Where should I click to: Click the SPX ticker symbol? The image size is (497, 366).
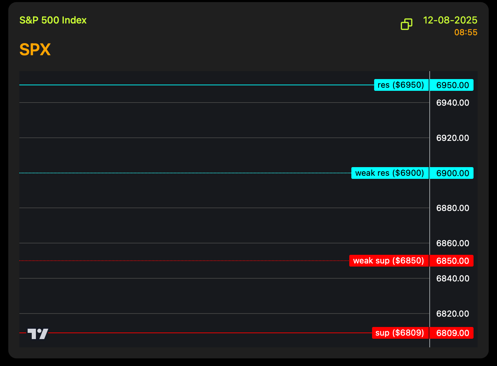tap(35, 50)
